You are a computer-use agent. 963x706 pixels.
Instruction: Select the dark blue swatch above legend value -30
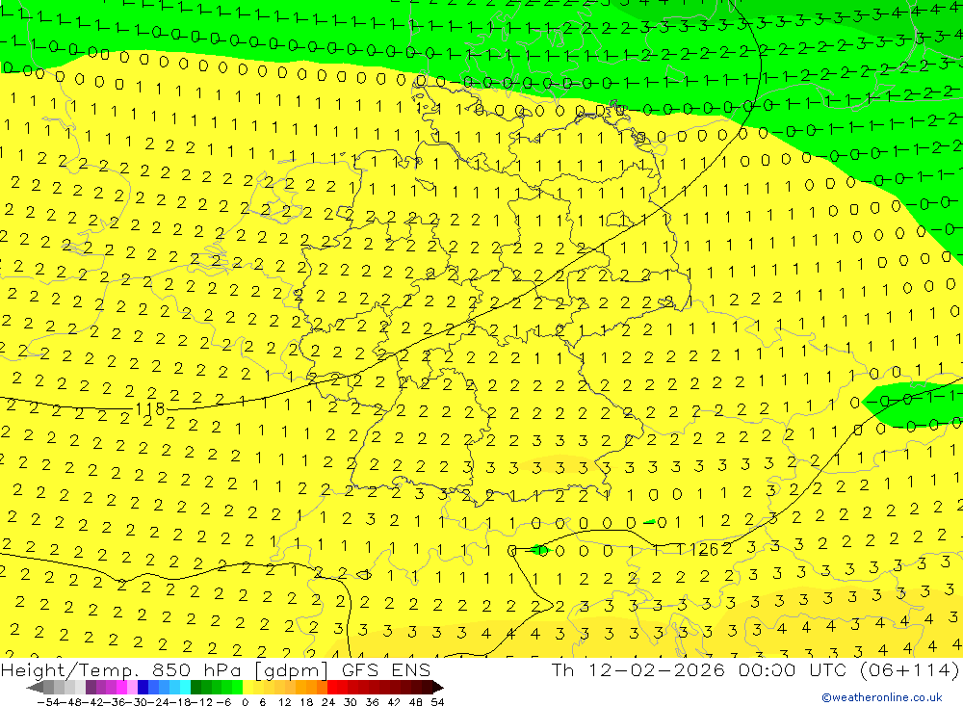click(143, 687)
